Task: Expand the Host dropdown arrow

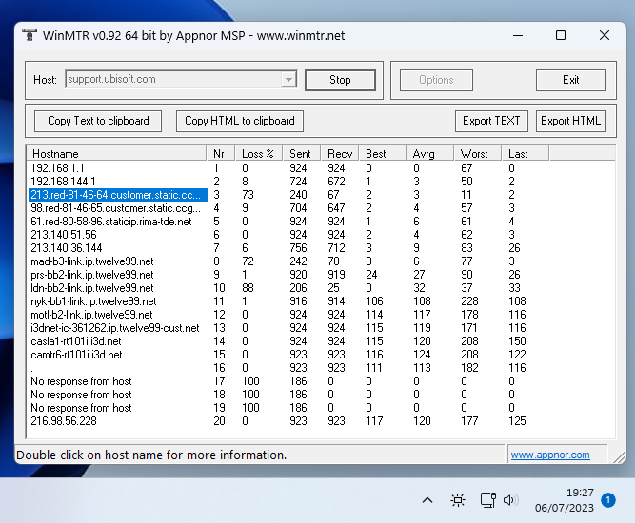Action: tap(289, 80)
